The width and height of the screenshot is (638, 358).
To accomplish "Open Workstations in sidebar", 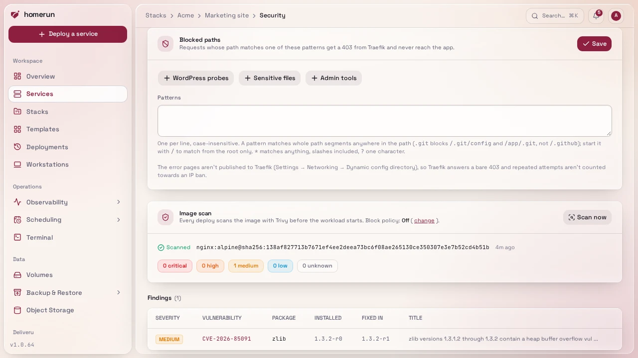I will (68, 165).
